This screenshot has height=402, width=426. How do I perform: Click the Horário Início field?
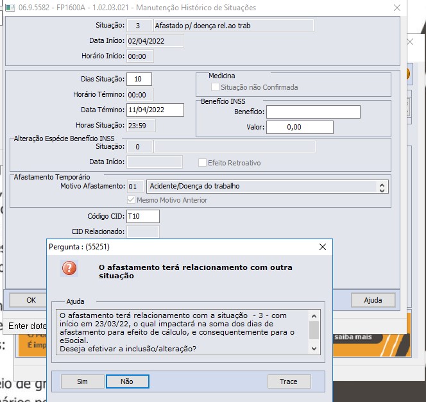140,56
